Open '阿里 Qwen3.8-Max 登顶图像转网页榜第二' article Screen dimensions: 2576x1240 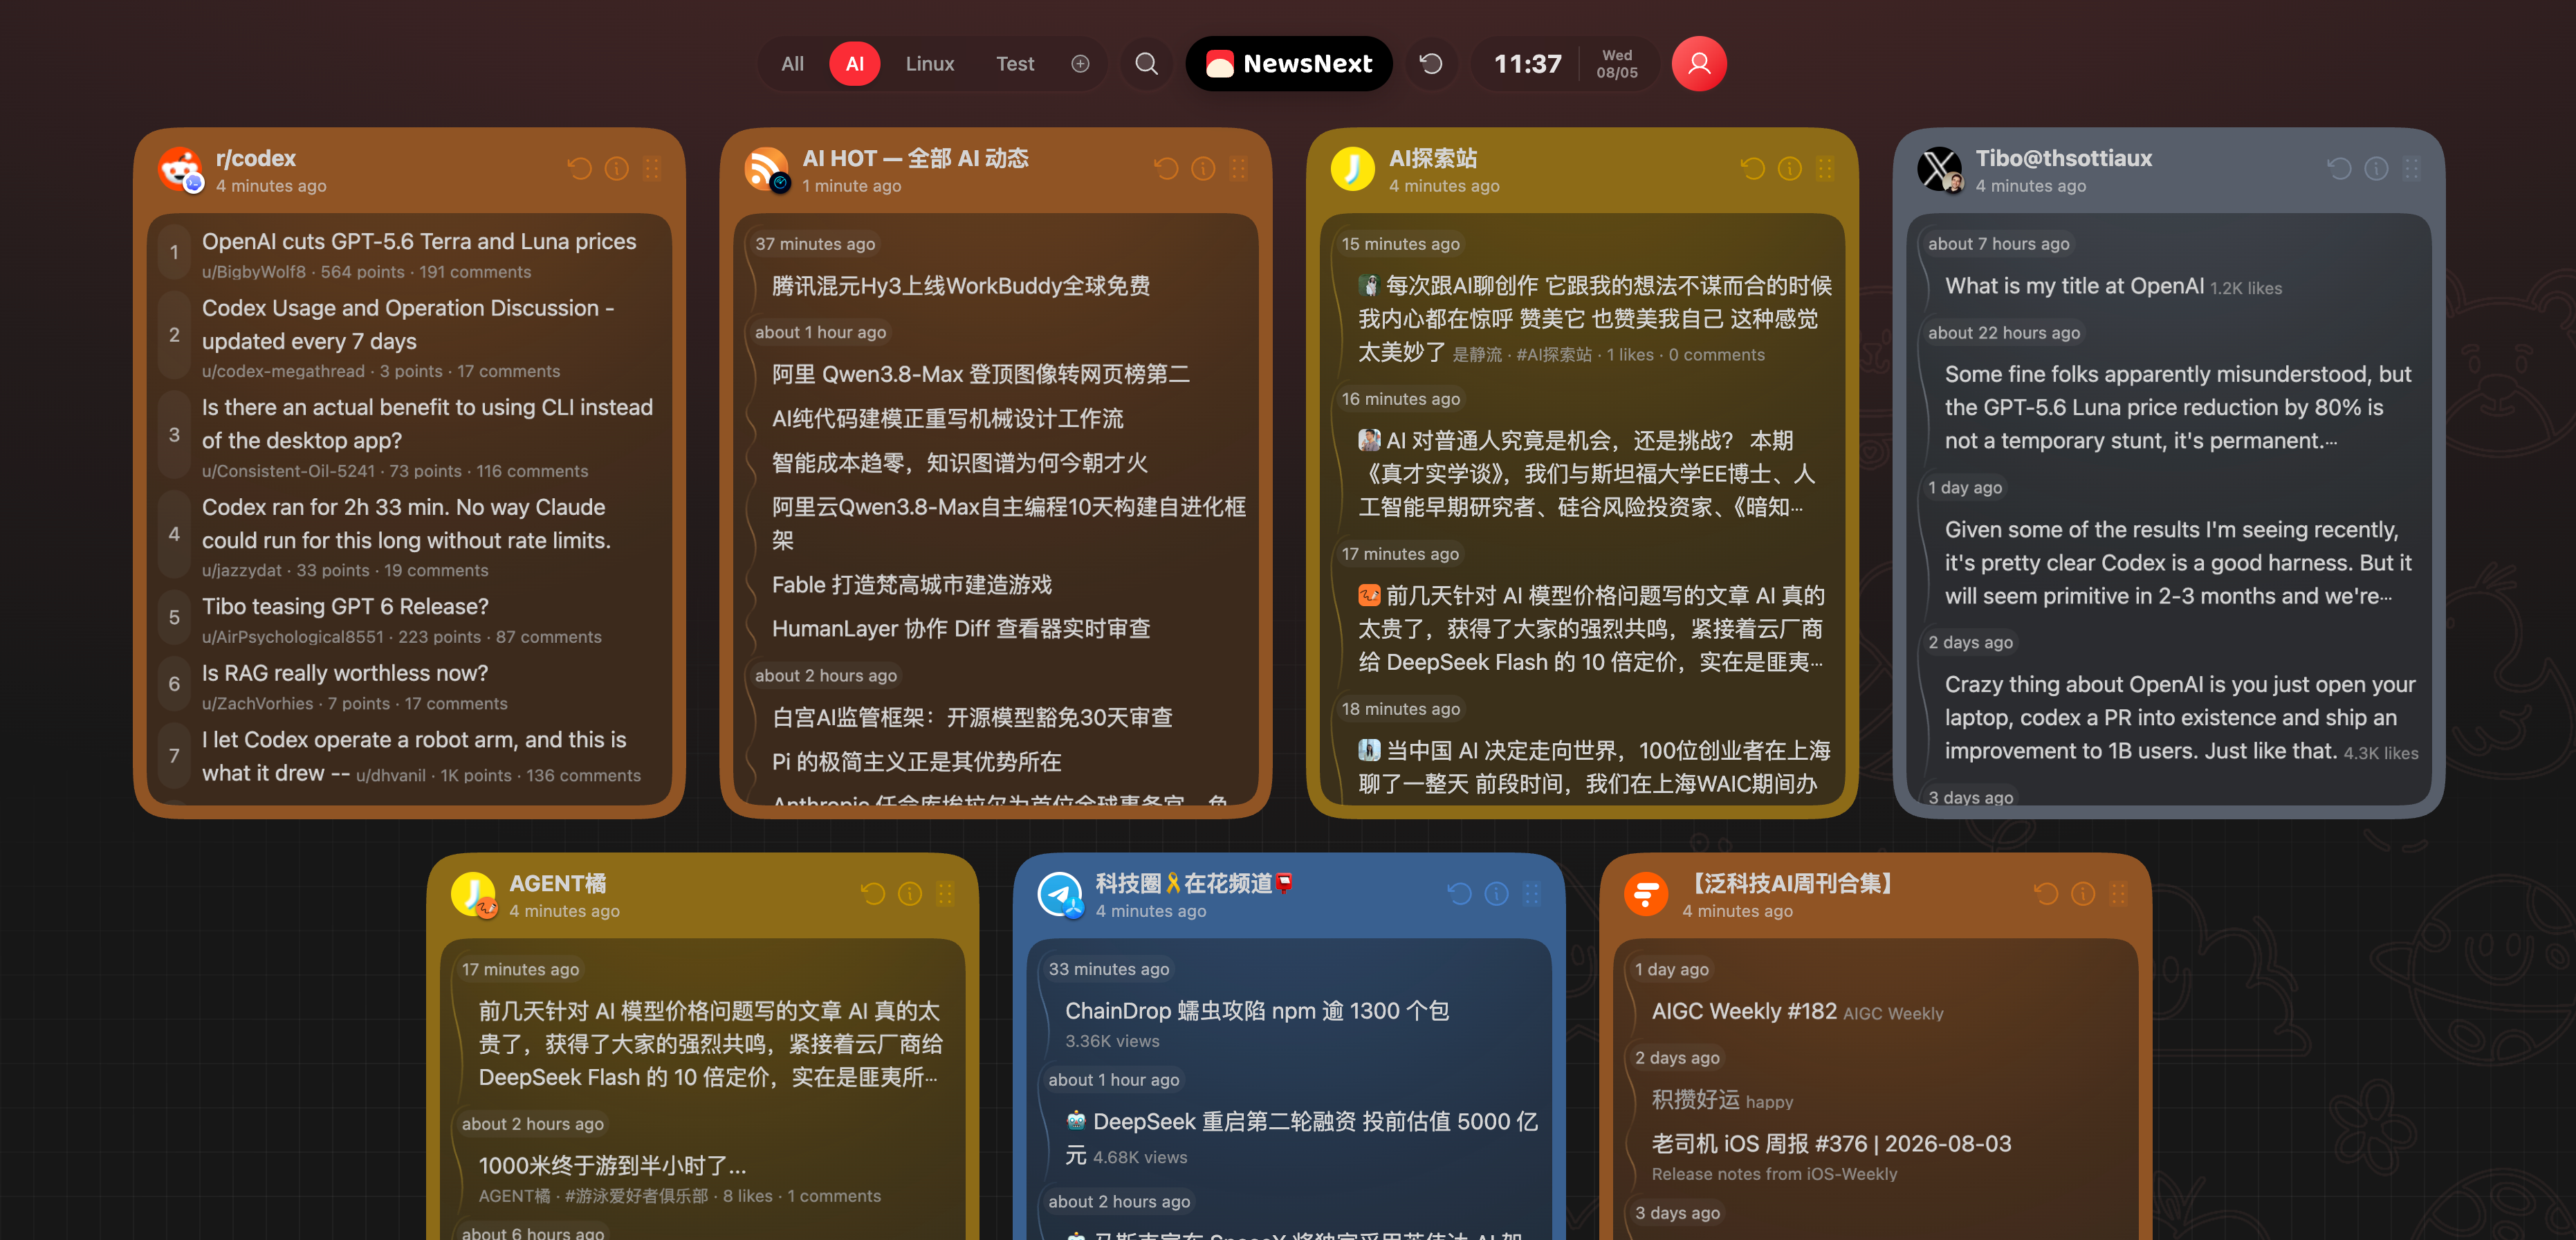(x=981, y=375)
